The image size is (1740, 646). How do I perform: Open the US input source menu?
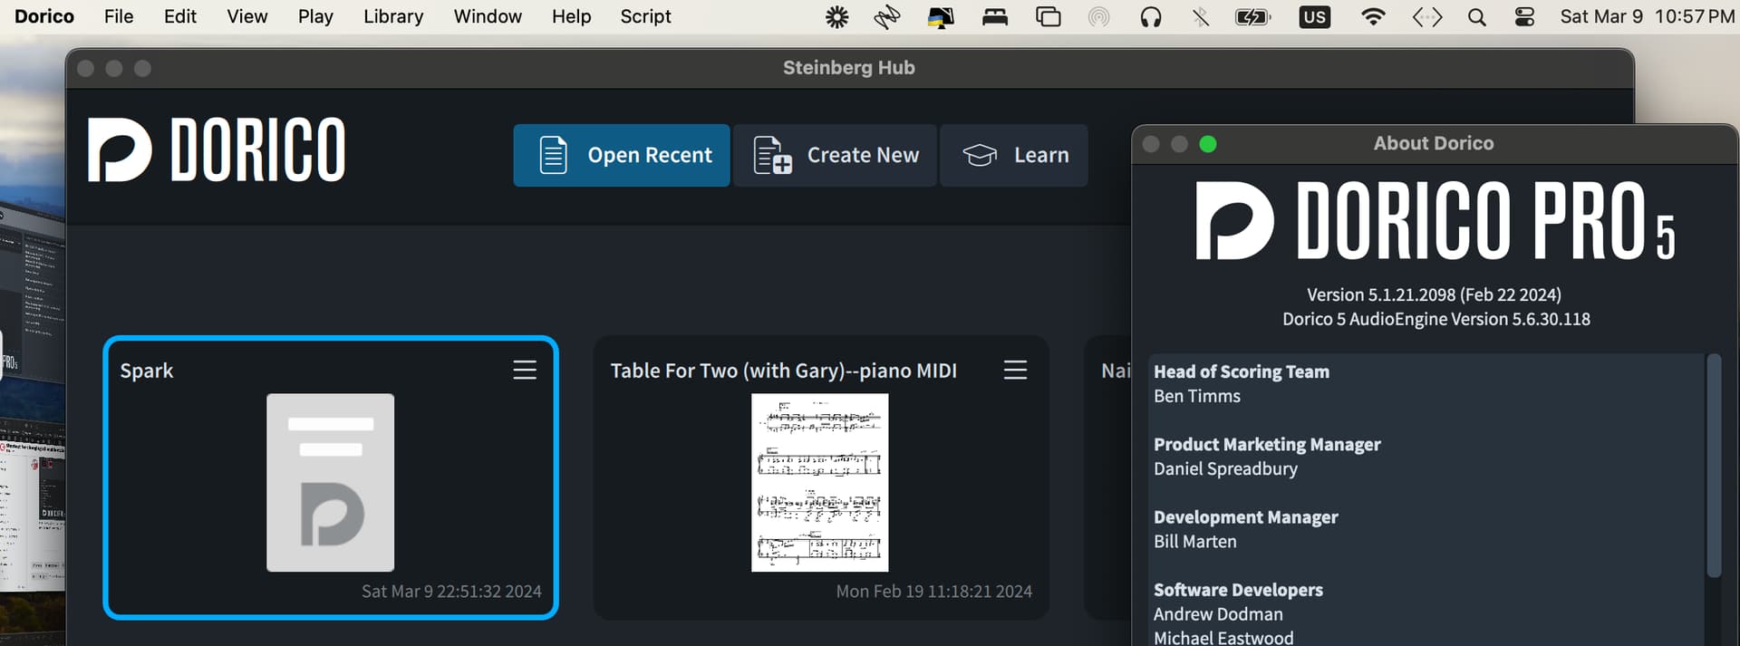(x=1314, y=16)
